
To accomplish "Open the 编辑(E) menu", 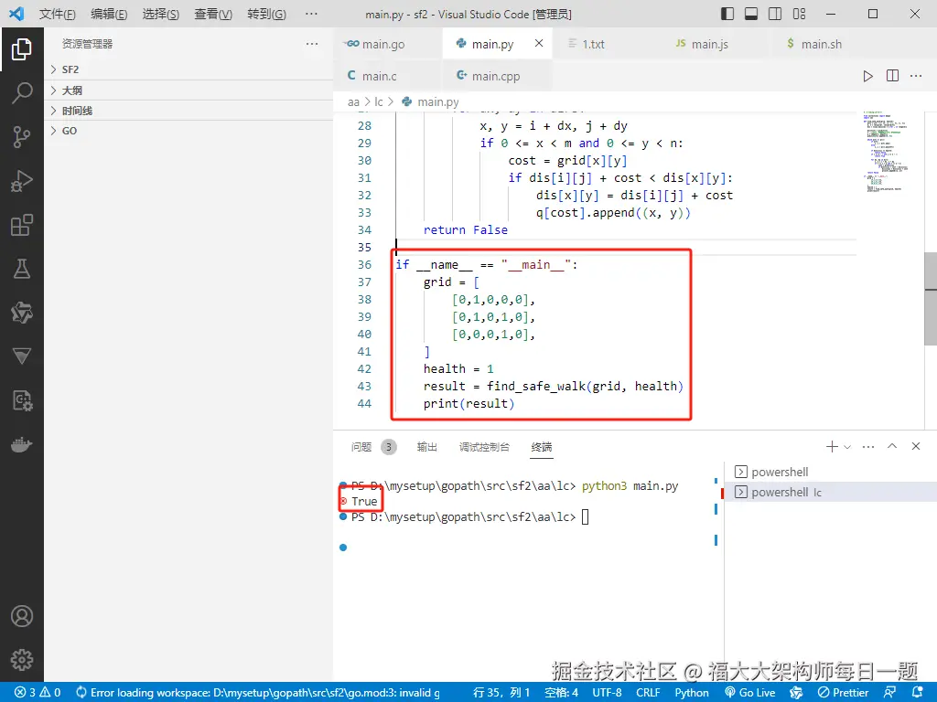I will tap(109, 14).
